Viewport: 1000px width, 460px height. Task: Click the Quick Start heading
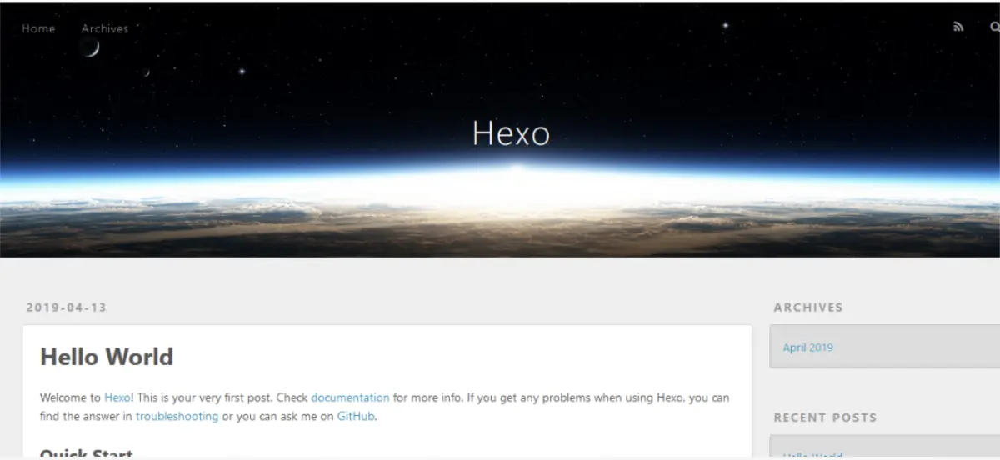point(87,454)
